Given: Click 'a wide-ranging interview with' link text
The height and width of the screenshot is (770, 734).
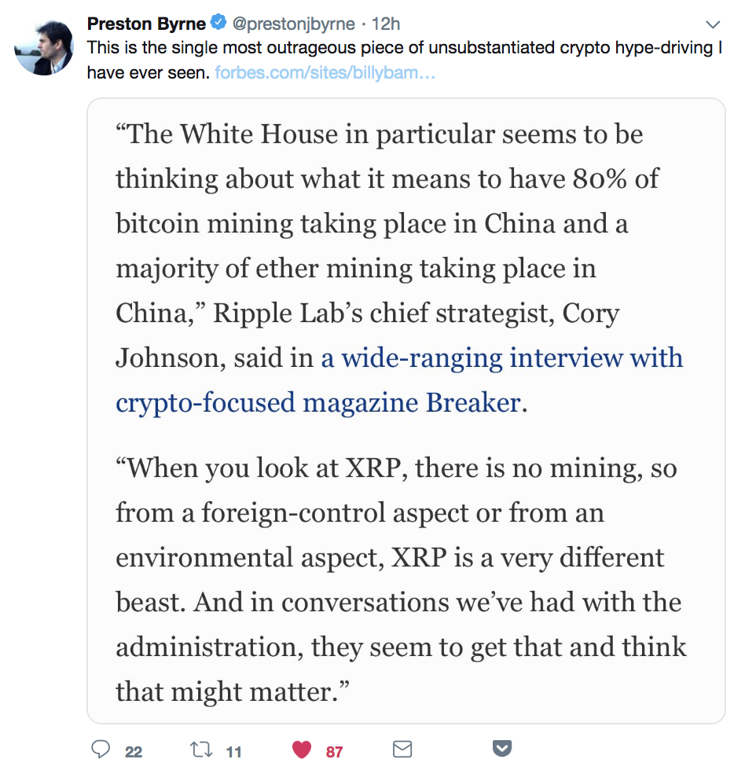Looking at the screenshot, I should tap(502, 358).
